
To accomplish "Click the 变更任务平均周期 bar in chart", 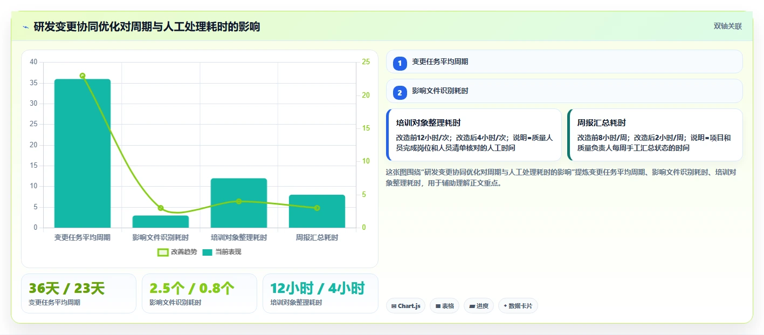I will coord(82,153).
